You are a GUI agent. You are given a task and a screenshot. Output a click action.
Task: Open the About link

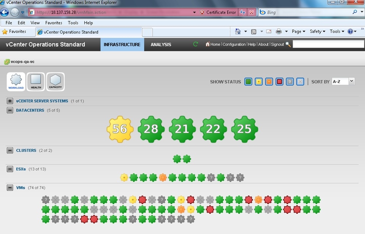(x=263, y=44)
